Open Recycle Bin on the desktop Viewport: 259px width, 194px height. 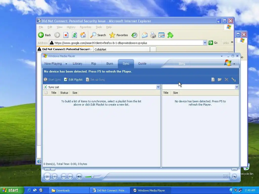pos(247,170)
